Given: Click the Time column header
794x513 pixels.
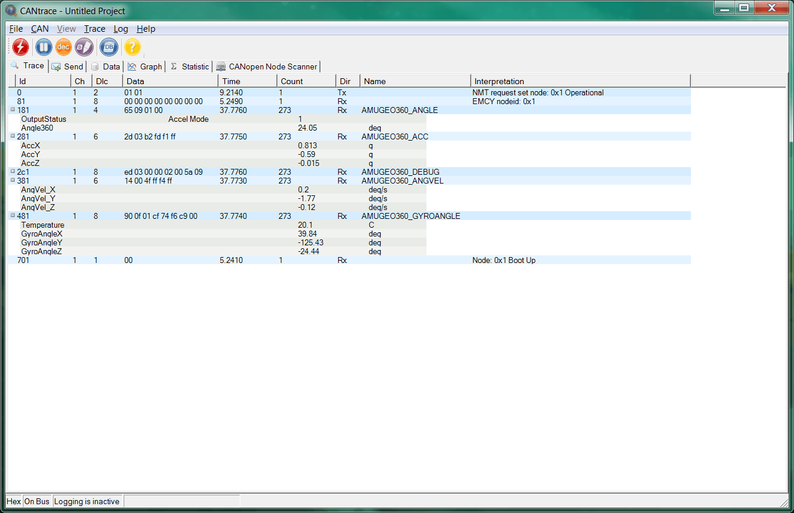Looking at the screenshot, I should tap(247, 81).
